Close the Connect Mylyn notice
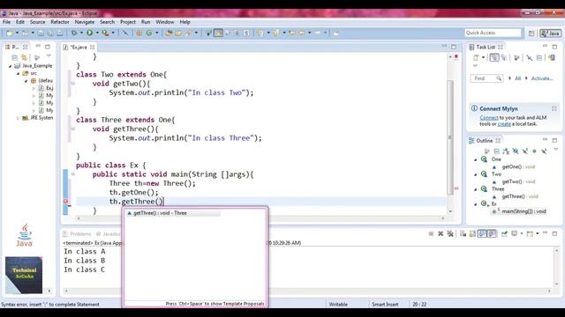Viewport: 565px width, 317px height. tap(554, 108)
